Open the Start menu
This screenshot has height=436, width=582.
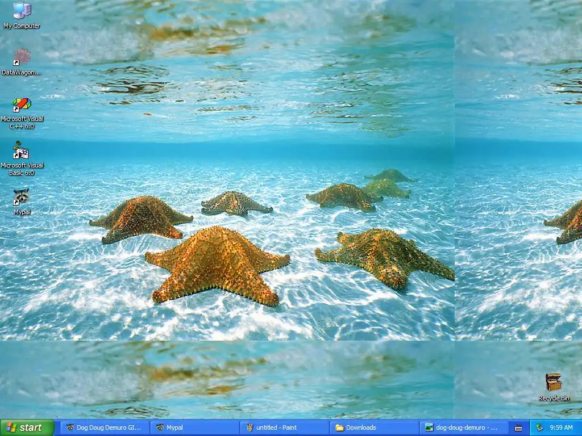(x=27, y=427)
